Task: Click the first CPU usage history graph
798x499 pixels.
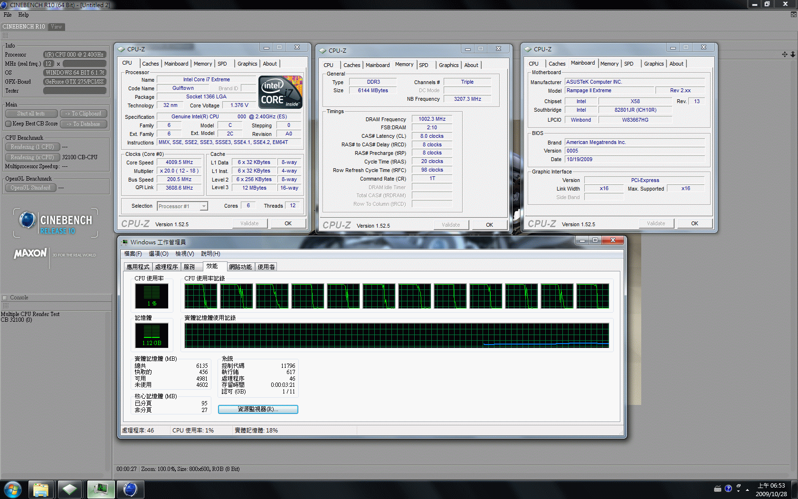Action: click(200, 296)
